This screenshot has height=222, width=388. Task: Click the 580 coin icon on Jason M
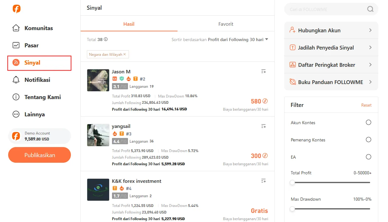(x=265, y=101)
